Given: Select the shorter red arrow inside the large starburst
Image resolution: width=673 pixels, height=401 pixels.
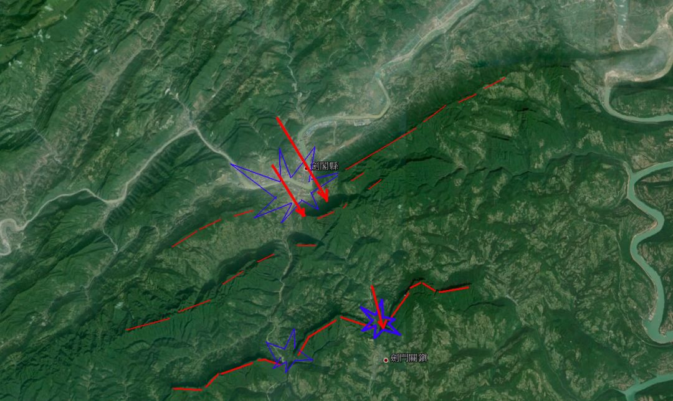Looking at the screenshot, I should [289, 191].
